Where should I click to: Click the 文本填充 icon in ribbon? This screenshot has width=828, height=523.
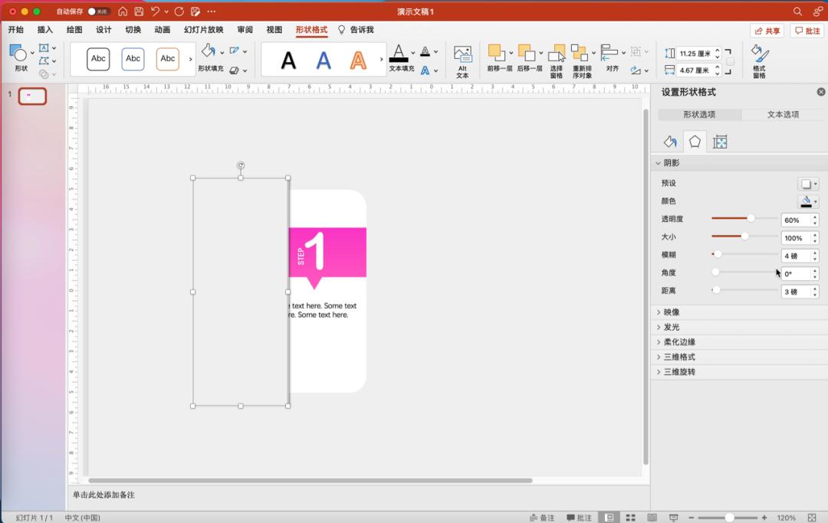click(x=398, y=54)
